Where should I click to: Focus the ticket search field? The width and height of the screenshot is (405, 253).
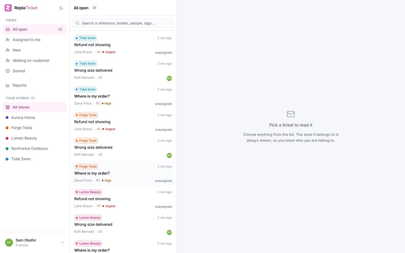123,23
